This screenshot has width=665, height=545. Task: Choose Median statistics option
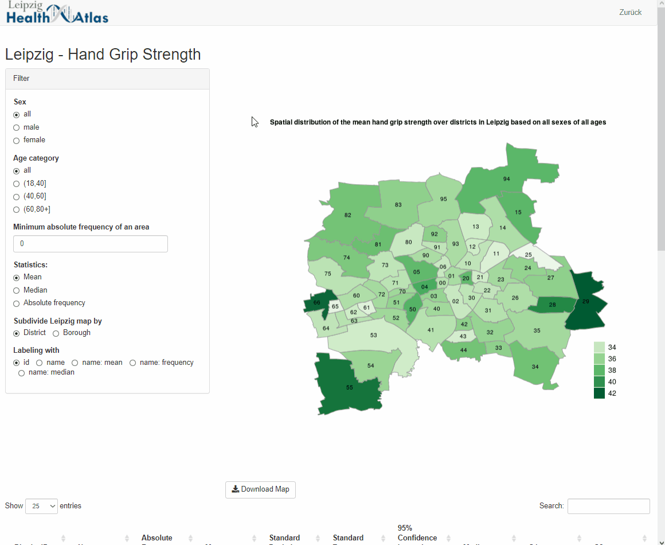point(17,290)
